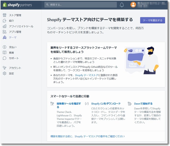This screenshot has height=146, width=170.
Task: Click the store icon beside ストア管理
Action: (5, 15)
